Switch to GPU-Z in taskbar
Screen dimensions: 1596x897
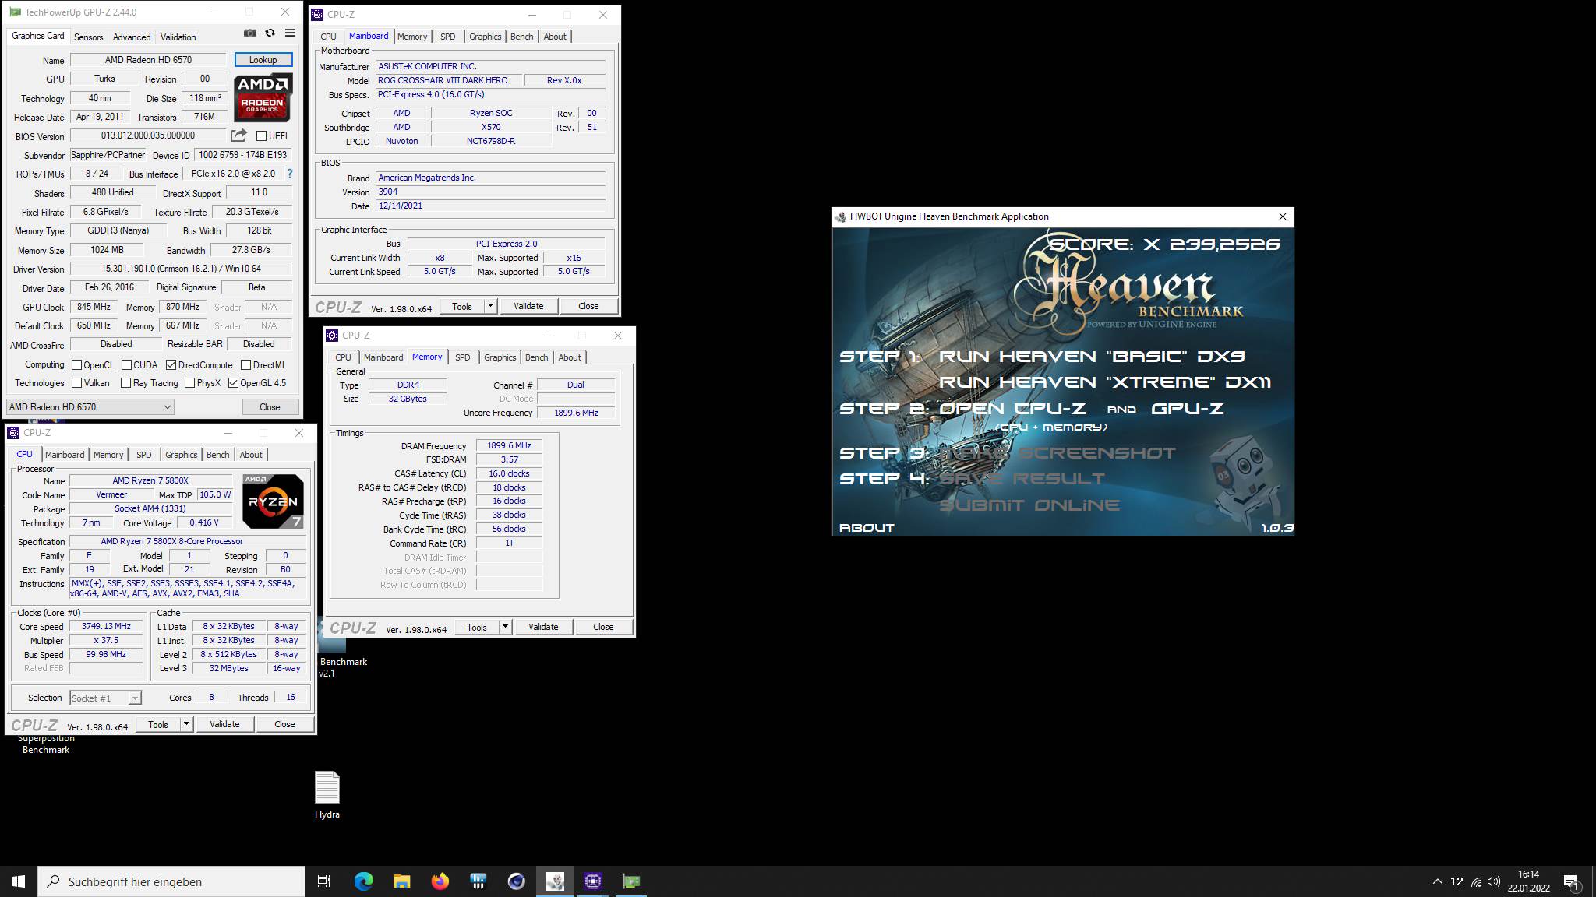pyautogui.click(x=630, y=881)
